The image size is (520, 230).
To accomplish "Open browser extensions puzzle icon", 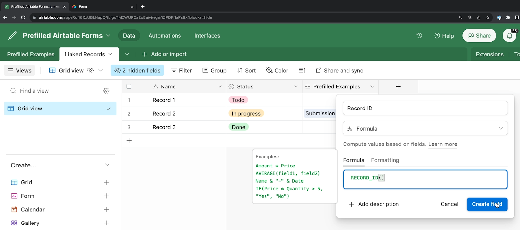I will 508,17.
